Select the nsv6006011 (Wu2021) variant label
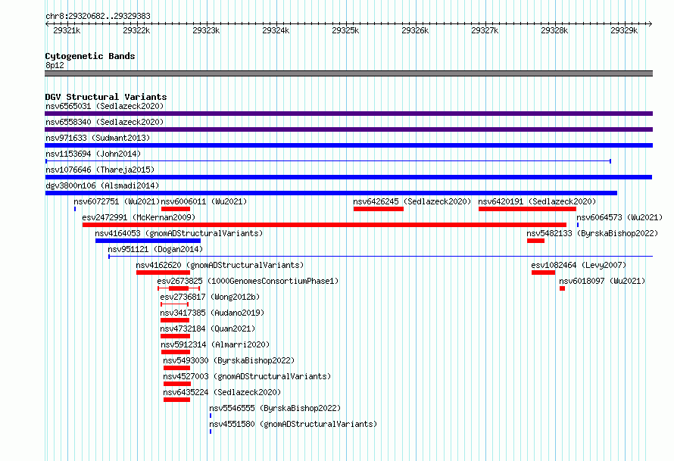 click(204, 201)
